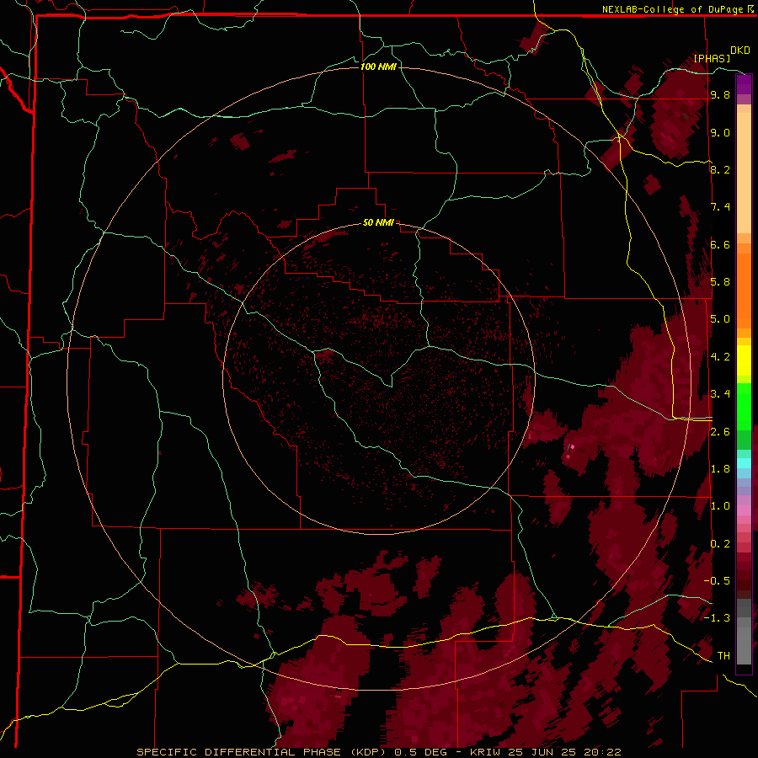Click the "1.0" value on the color scale
This screenshot has width=758, height=758.
click(x=720, y=506)
